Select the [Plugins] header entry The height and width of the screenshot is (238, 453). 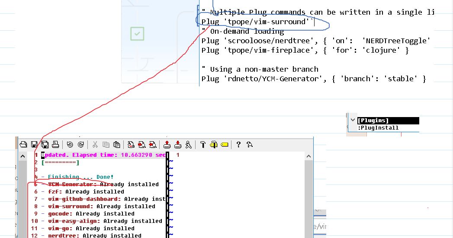(388, 121)
